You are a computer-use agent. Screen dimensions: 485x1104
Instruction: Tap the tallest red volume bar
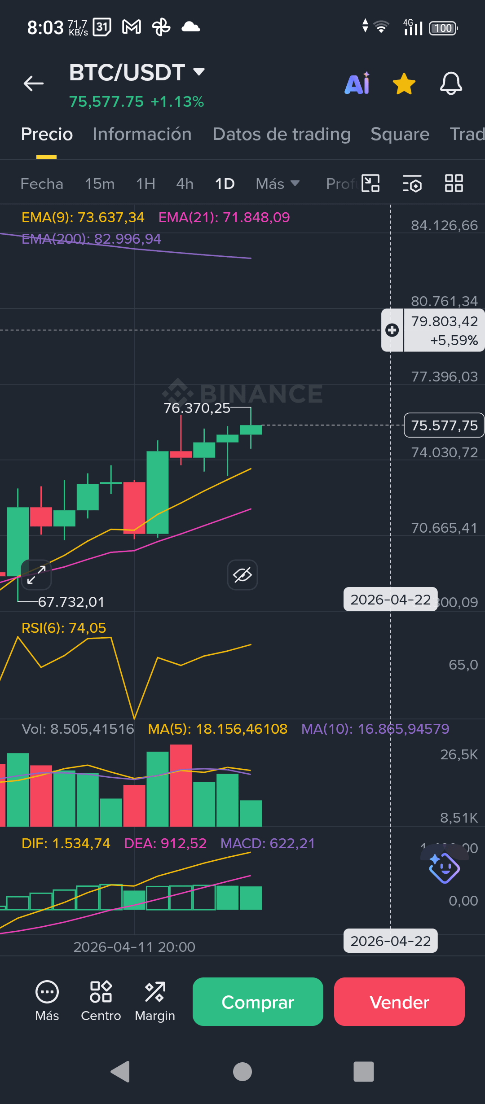pos(181,785)
